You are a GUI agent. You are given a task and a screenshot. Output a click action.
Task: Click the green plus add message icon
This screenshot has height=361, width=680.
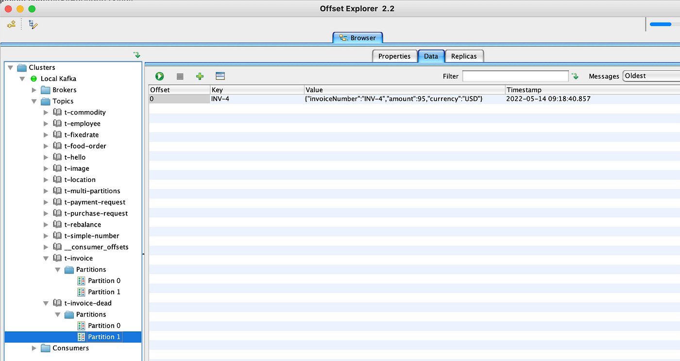[200, 76]
